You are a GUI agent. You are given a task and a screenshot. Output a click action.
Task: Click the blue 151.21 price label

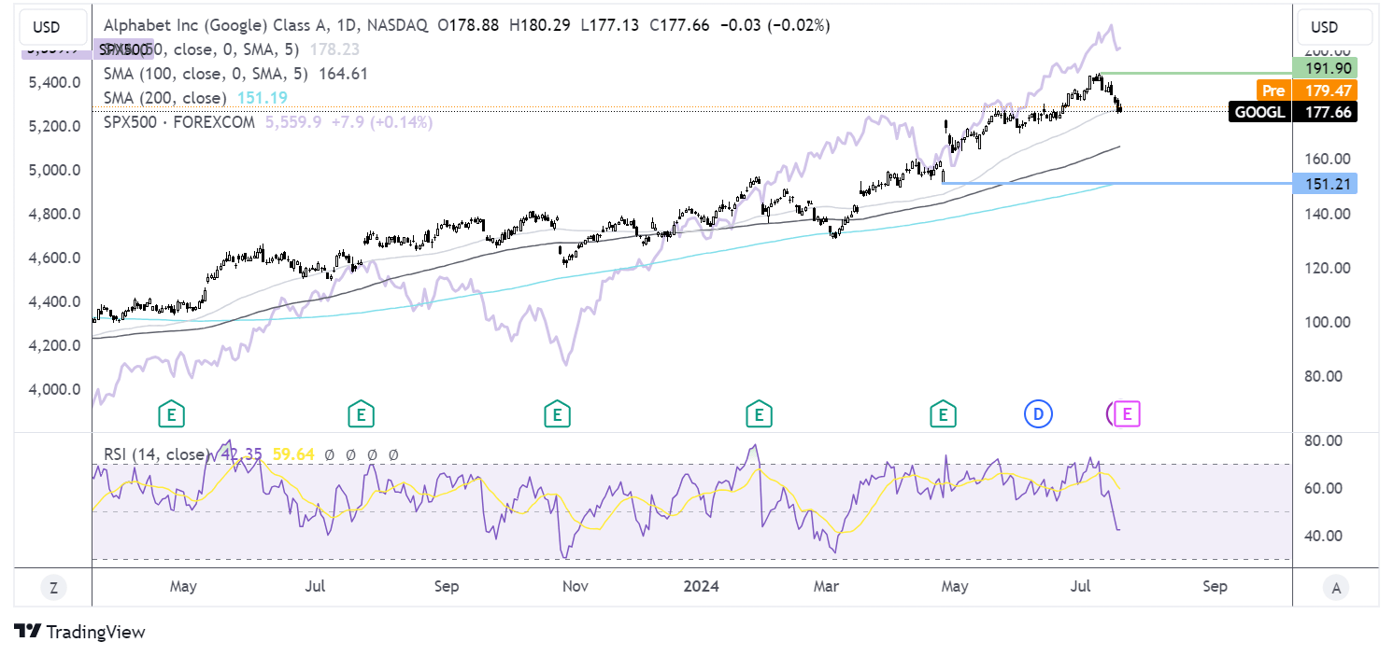pos(1325,184)
